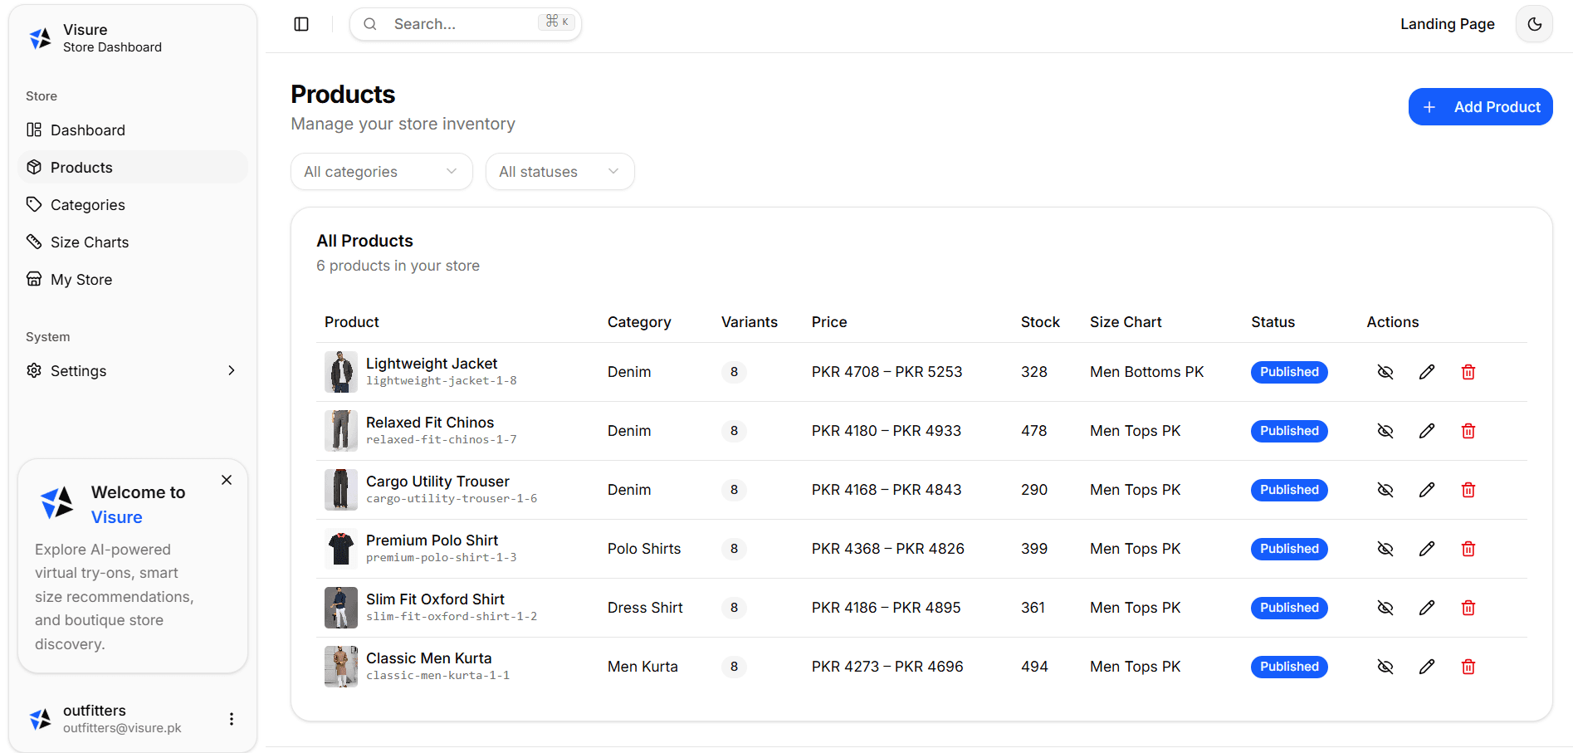Open the Landing Page link

(1447, 24)
